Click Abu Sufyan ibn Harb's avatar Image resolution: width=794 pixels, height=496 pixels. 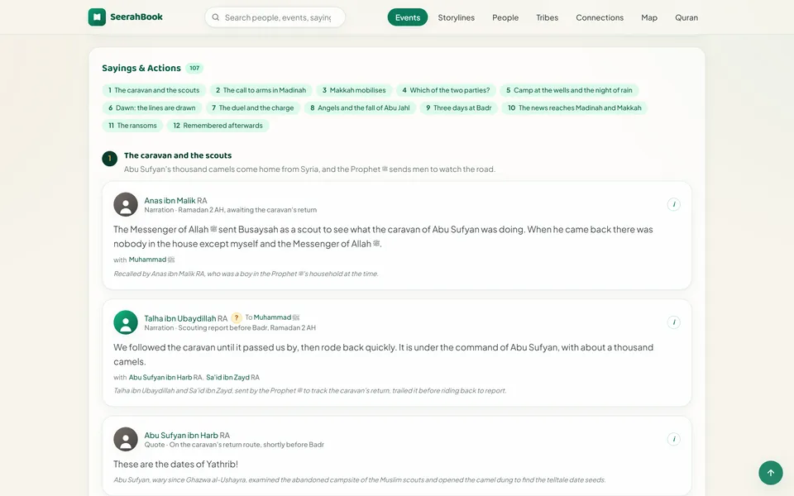pos(126,439)
